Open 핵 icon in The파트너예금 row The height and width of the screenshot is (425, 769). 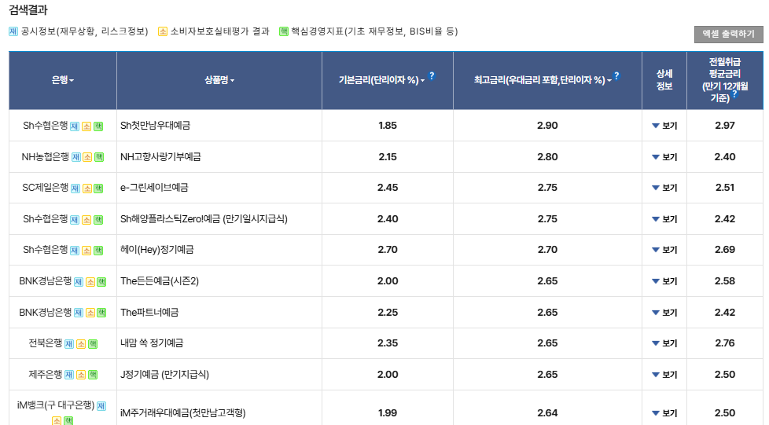point(101,313)
